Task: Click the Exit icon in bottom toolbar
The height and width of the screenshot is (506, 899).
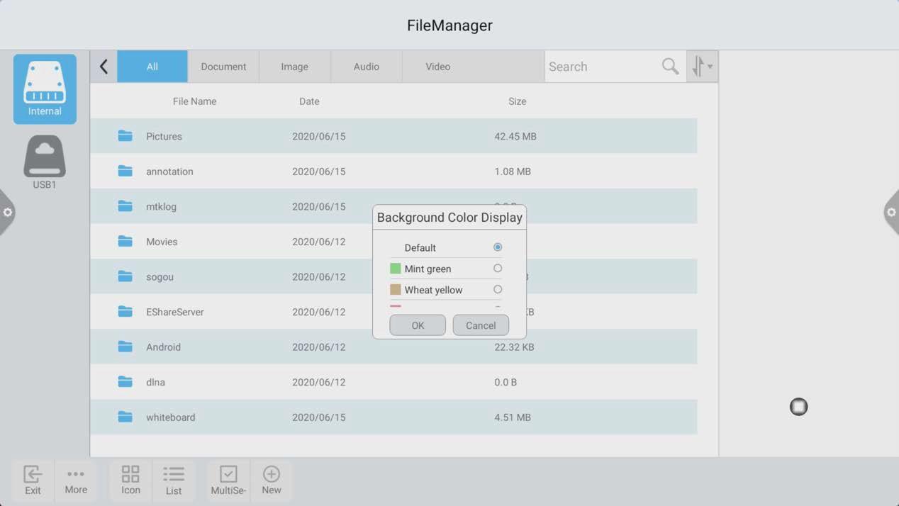Action: click(x=33, y=480)
